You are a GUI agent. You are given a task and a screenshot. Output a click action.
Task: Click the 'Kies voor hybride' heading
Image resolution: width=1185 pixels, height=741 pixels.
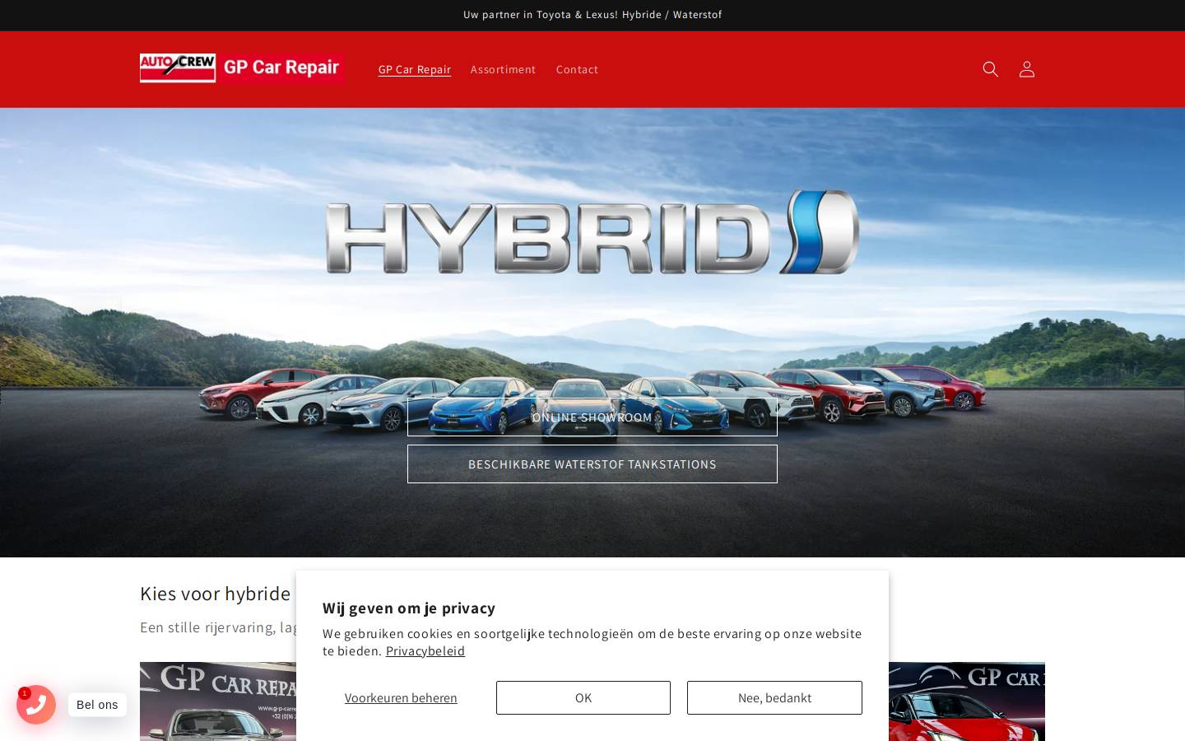[x=216, y=594]
